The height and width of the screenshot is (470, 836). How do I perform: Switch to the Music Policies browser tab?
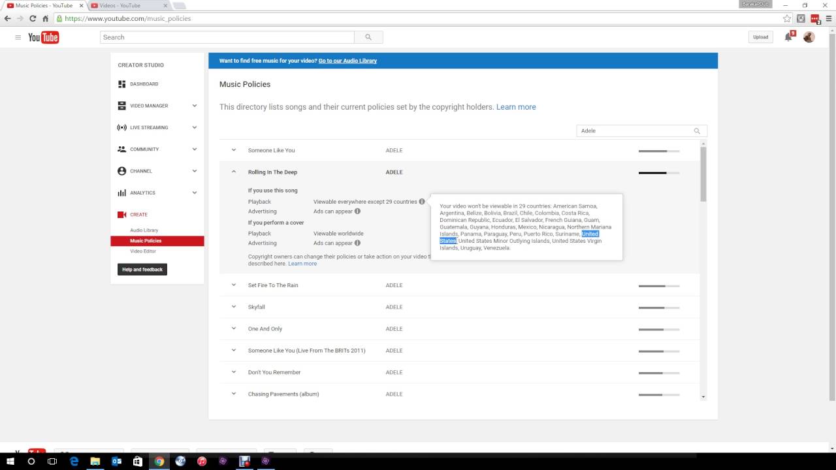(43, 5)
